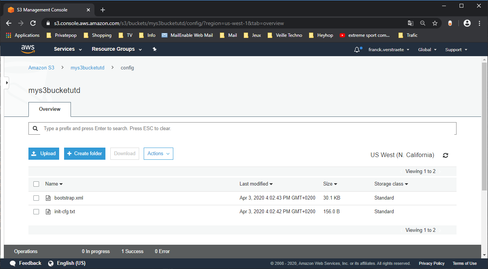Show the 1 Success operations entry
Screen dimensions: 488x269
tap(132, 252)
